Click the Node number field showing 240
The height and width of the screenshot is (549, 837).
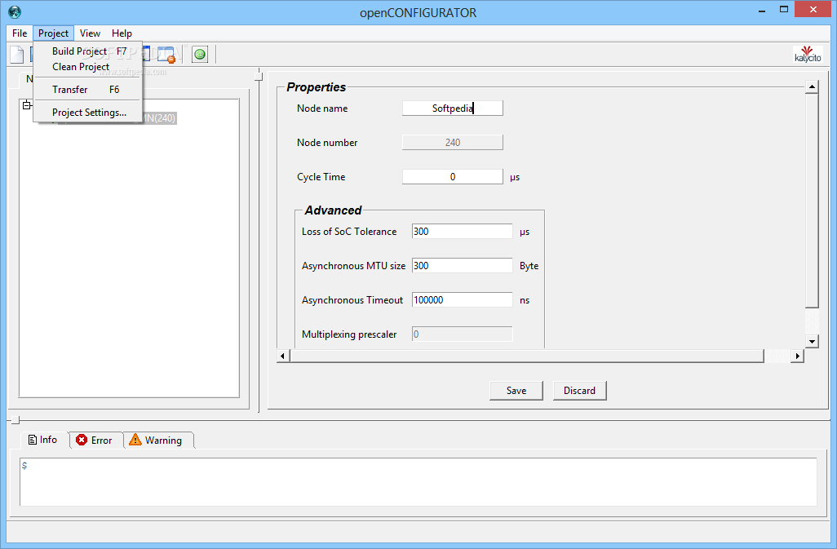tap(452, 143)
